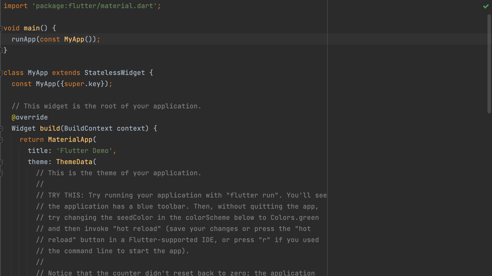The image size is (492, 276).
Task: Click the 'Flutter Demo' title string
Action: pos(84,151)
